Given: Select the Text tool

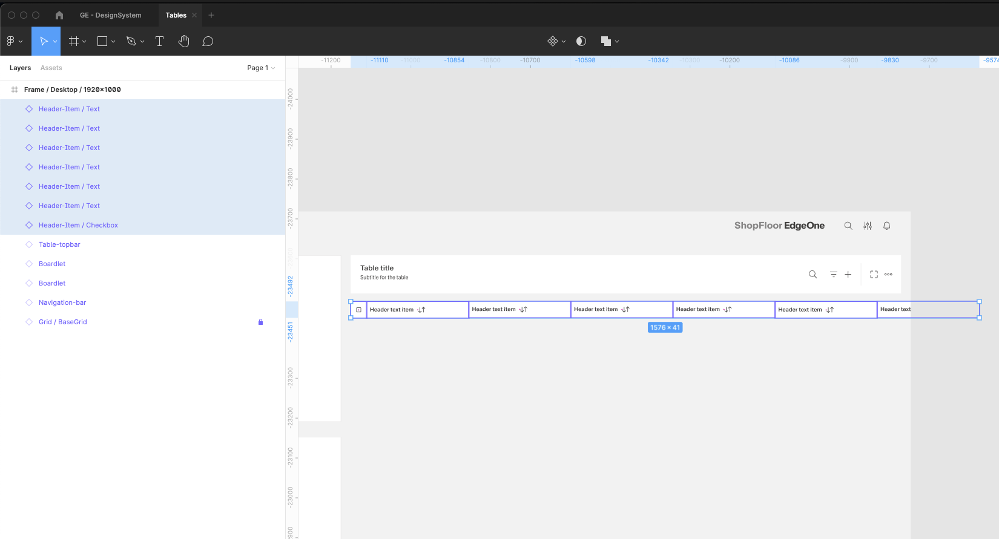Looking at the screenshot, I should pos(159,41).
